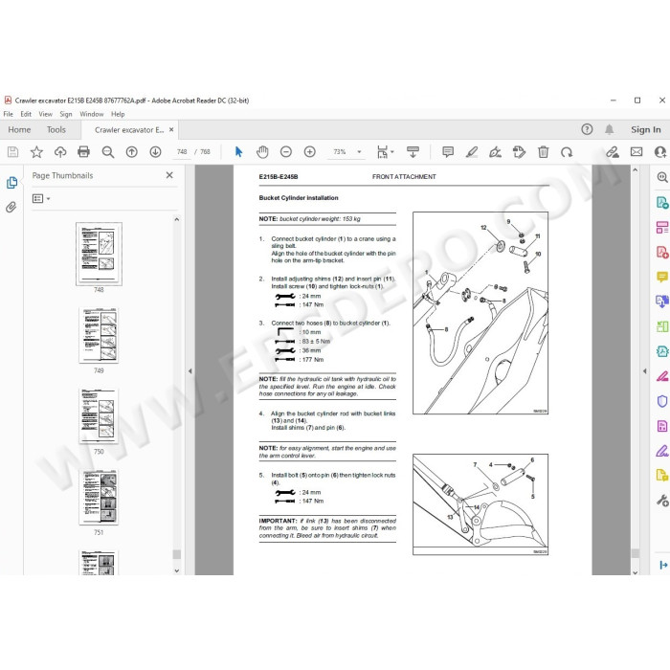
Task: Select the arrow selection tool
Action: point(239,151)
